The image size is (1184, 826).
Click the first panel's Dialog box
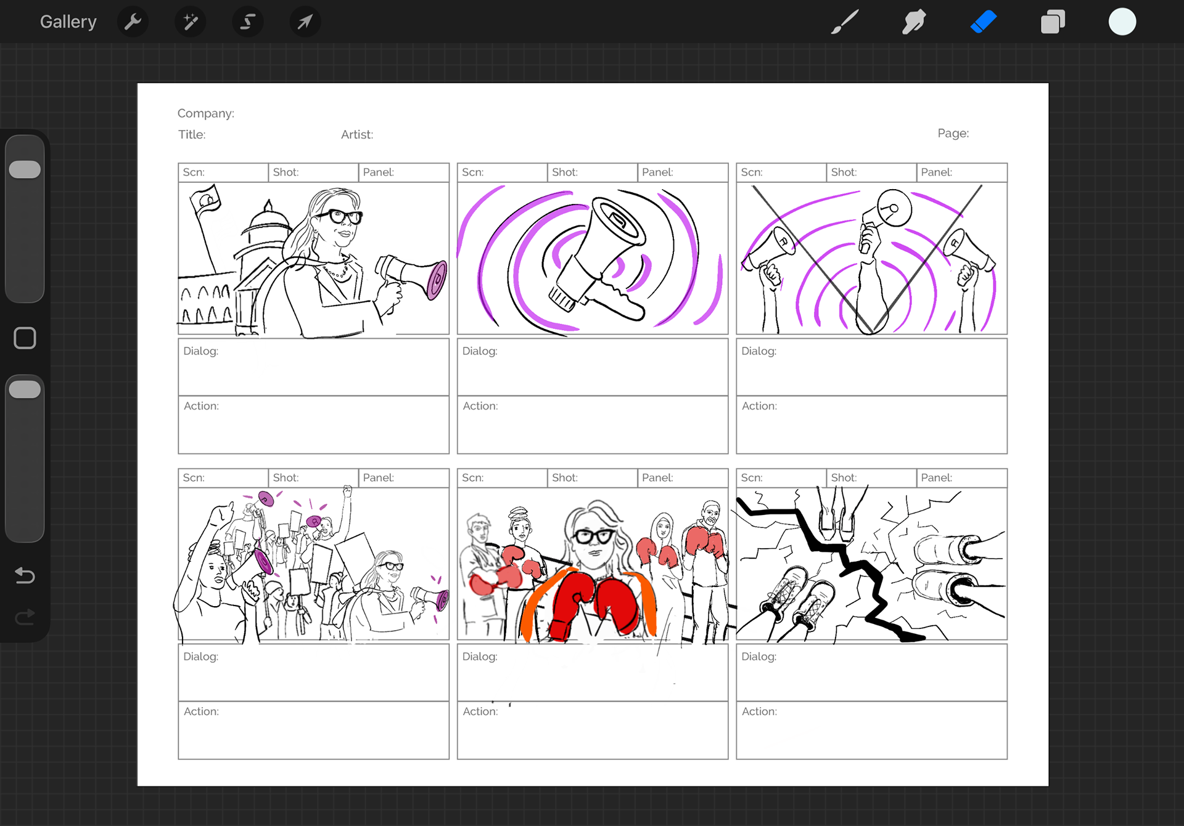pos(313,367)
